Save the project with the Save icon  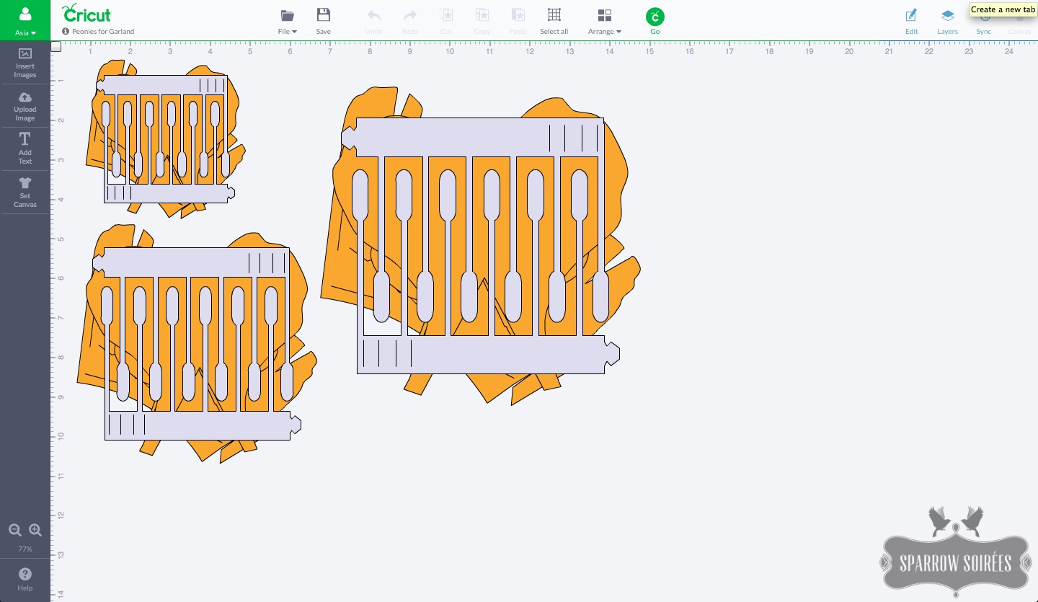[324, 20]
